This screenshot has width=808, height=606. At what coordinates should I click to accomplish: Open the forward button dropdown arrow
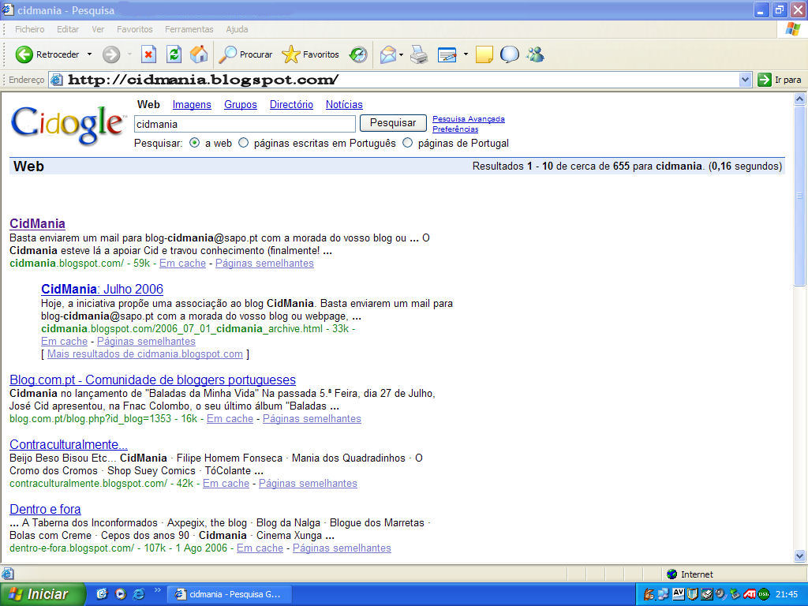pyautogui.click(x=129, y=54)
